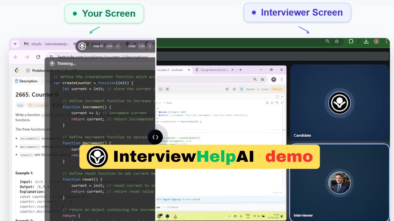394x221 pixels.
Task: Open the tab search chevron in Your Screen browser
Action: (x=14, y=44)
